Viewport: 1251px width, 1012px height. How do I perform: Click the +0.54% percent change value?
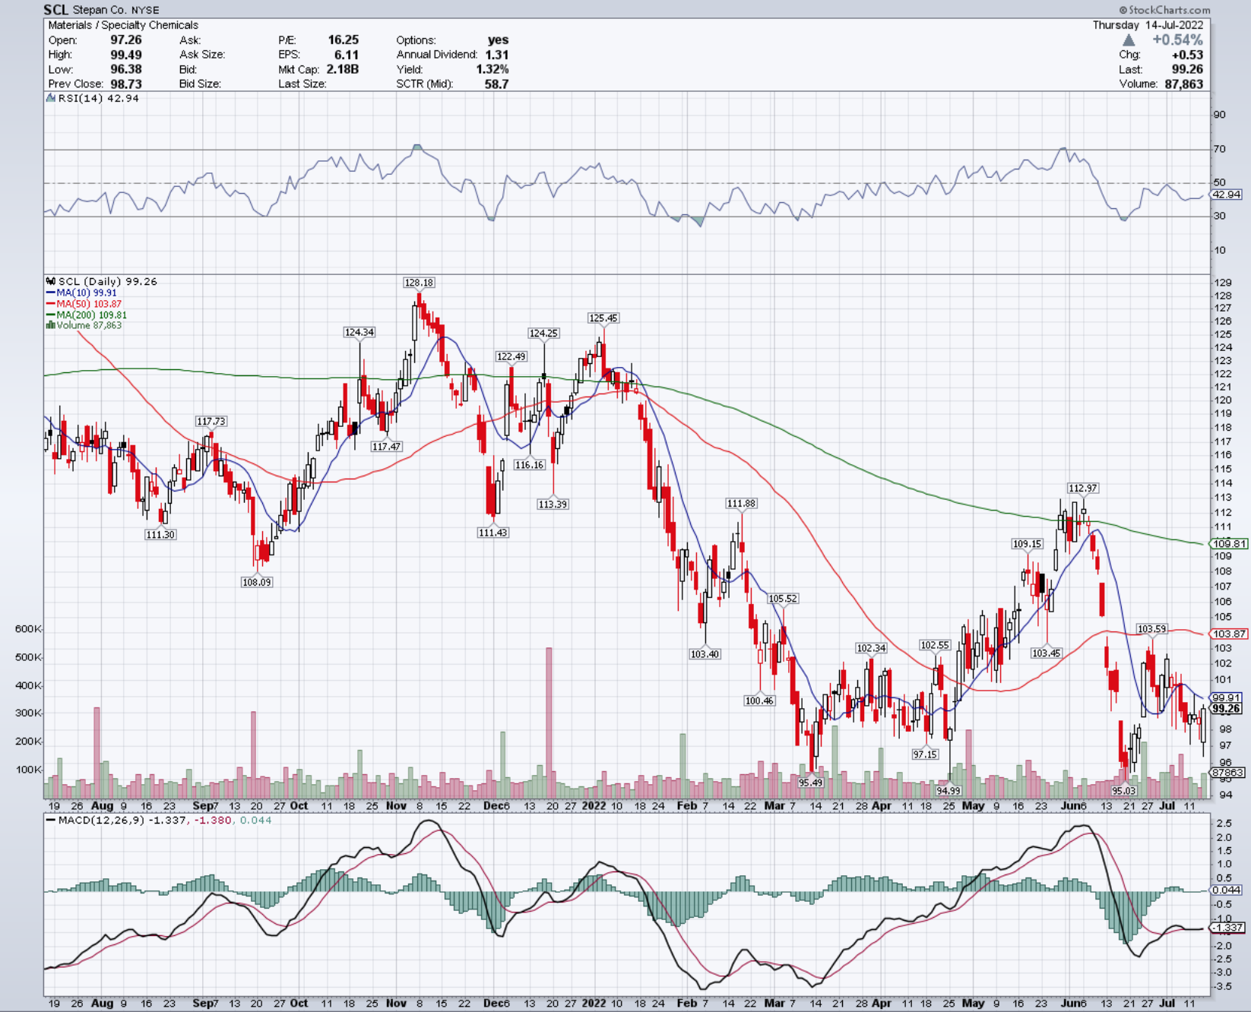[1177, 40]
